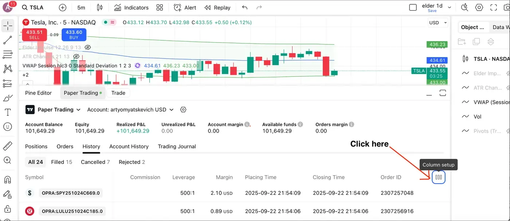
Task: Open the user profile avatar menu
Action: 8,7
